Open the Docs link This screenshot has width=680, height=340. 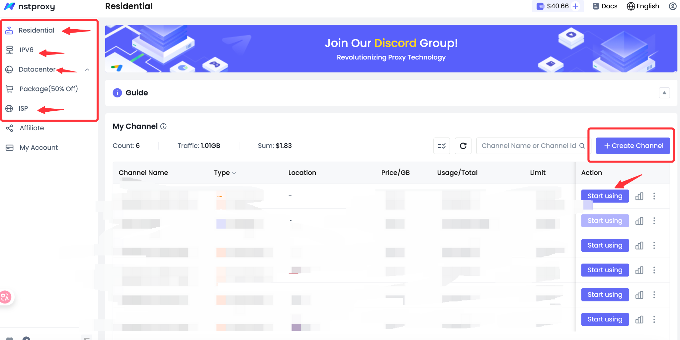[605, 6]
